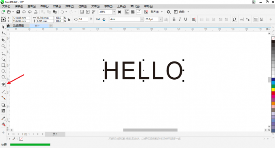
Task: Open the Options gear icon
Action: [168, 12]
